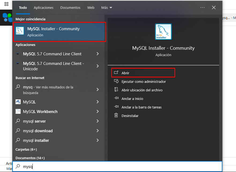The height and width of the screenshot is (172, 236).
Task: Close the search panel with X
Action: tap(214, 7)
